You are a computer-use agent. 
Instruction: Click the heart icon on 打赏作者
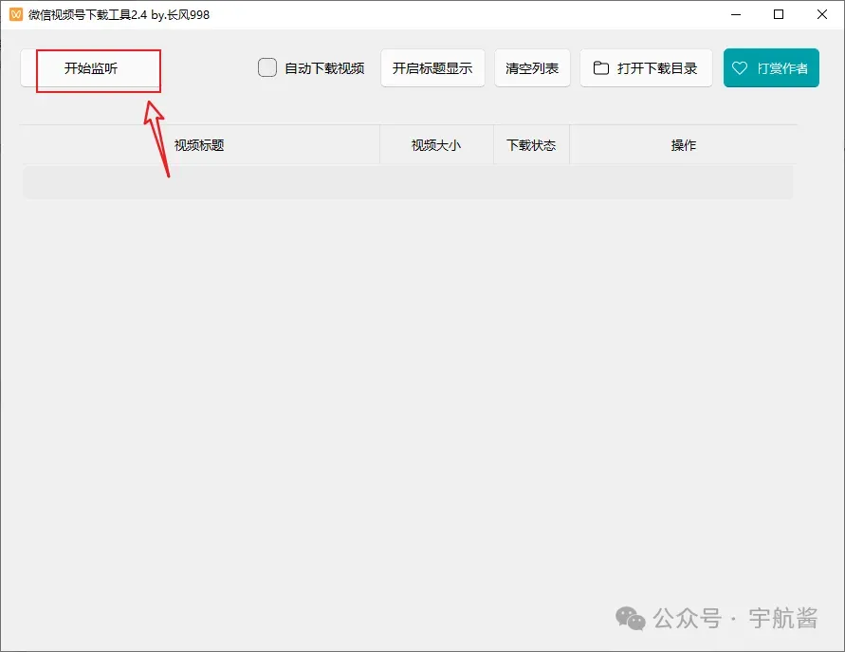[x=740, y=68]
